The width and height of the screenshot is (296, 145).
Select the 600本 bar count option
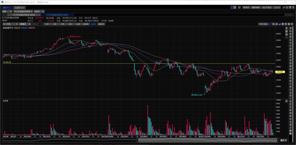click(101, 24)
